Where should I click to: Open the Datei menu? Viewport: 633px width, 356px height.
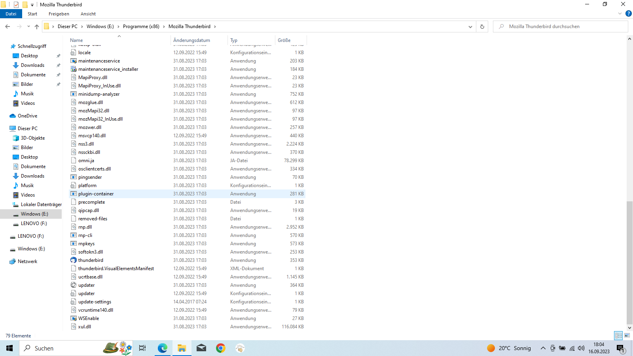(11, 14)
